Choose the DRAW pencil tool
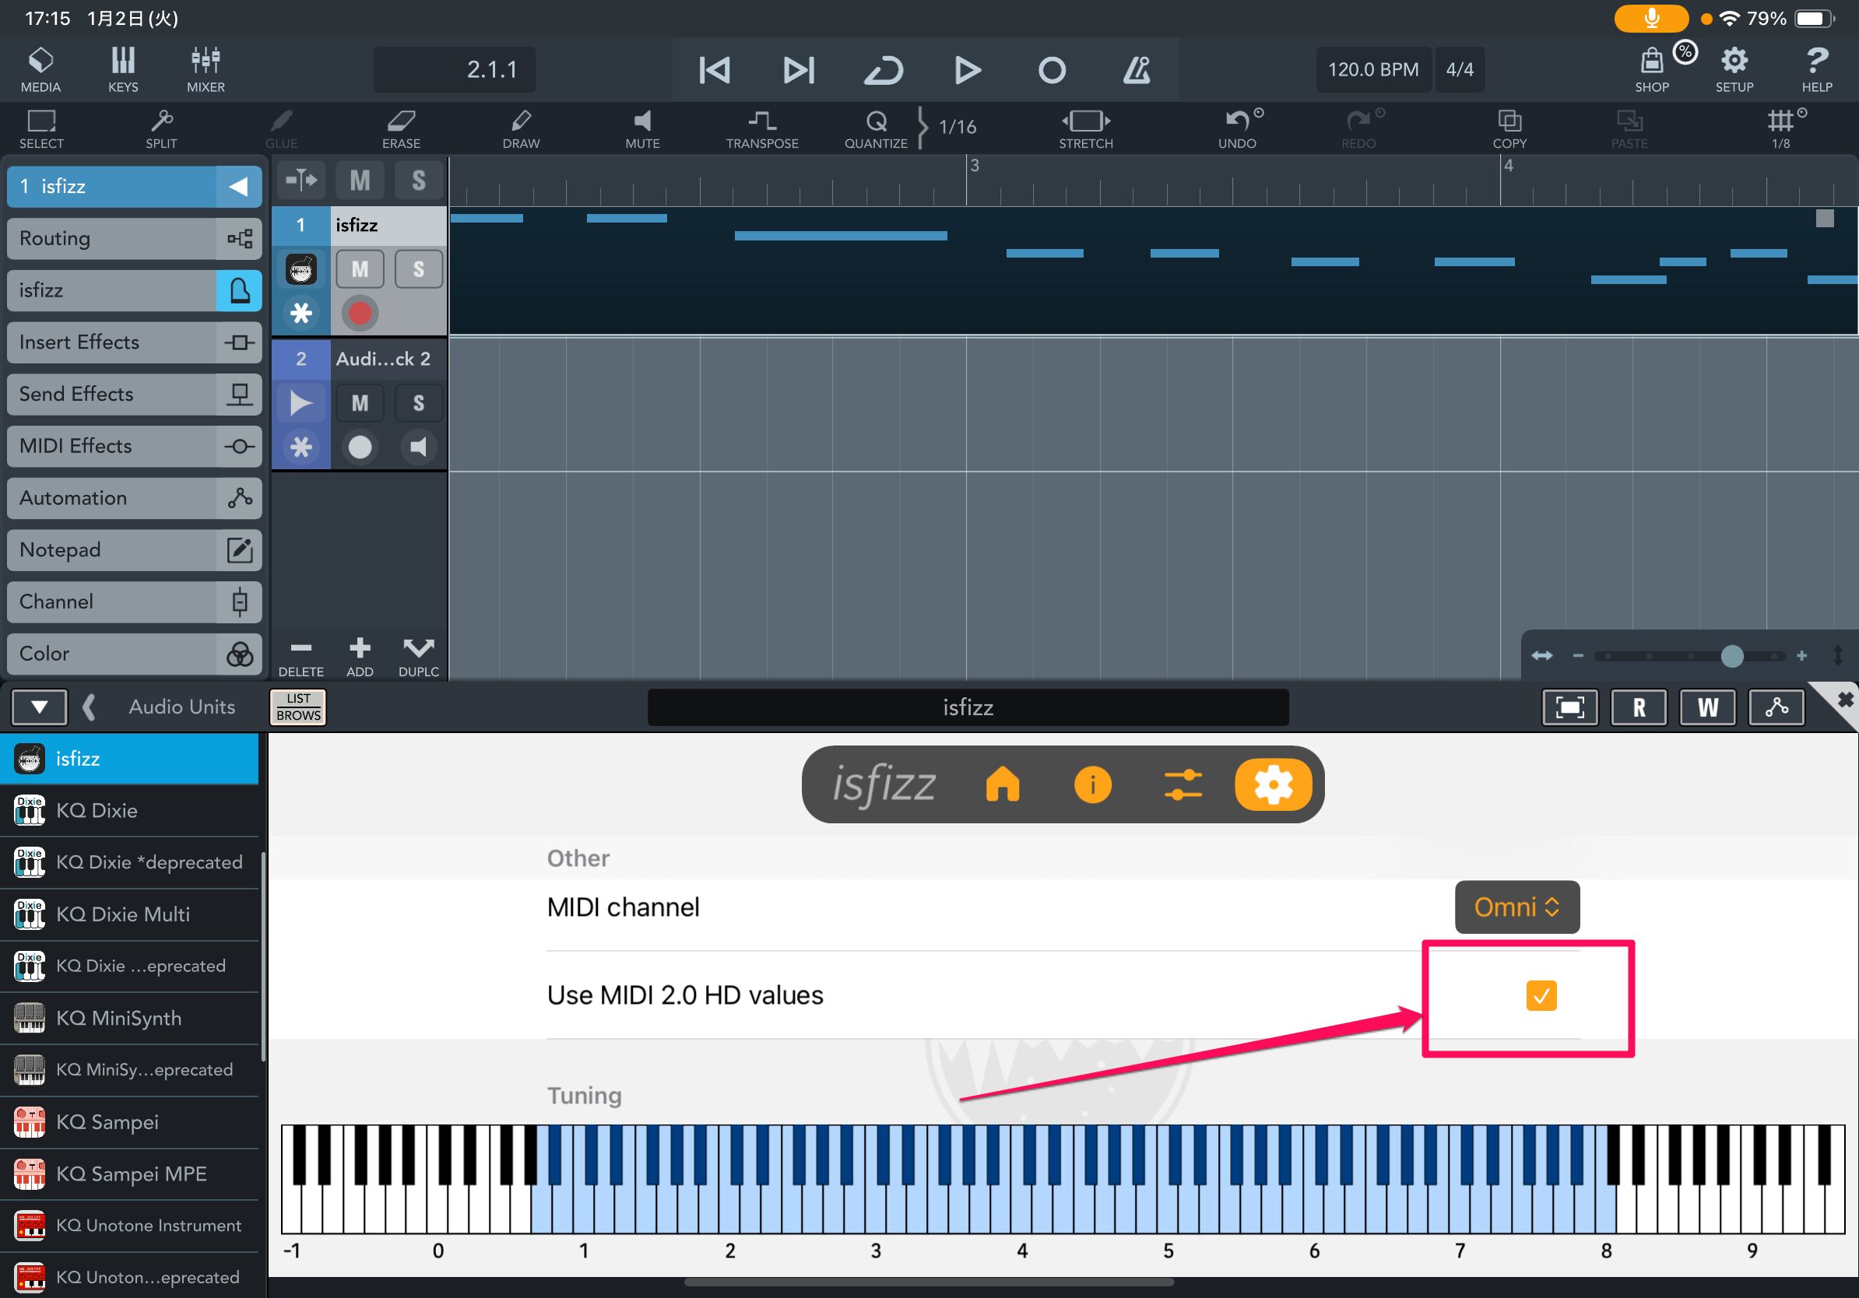Viewport: 1859px width, 1298px height. click(521, 128)
